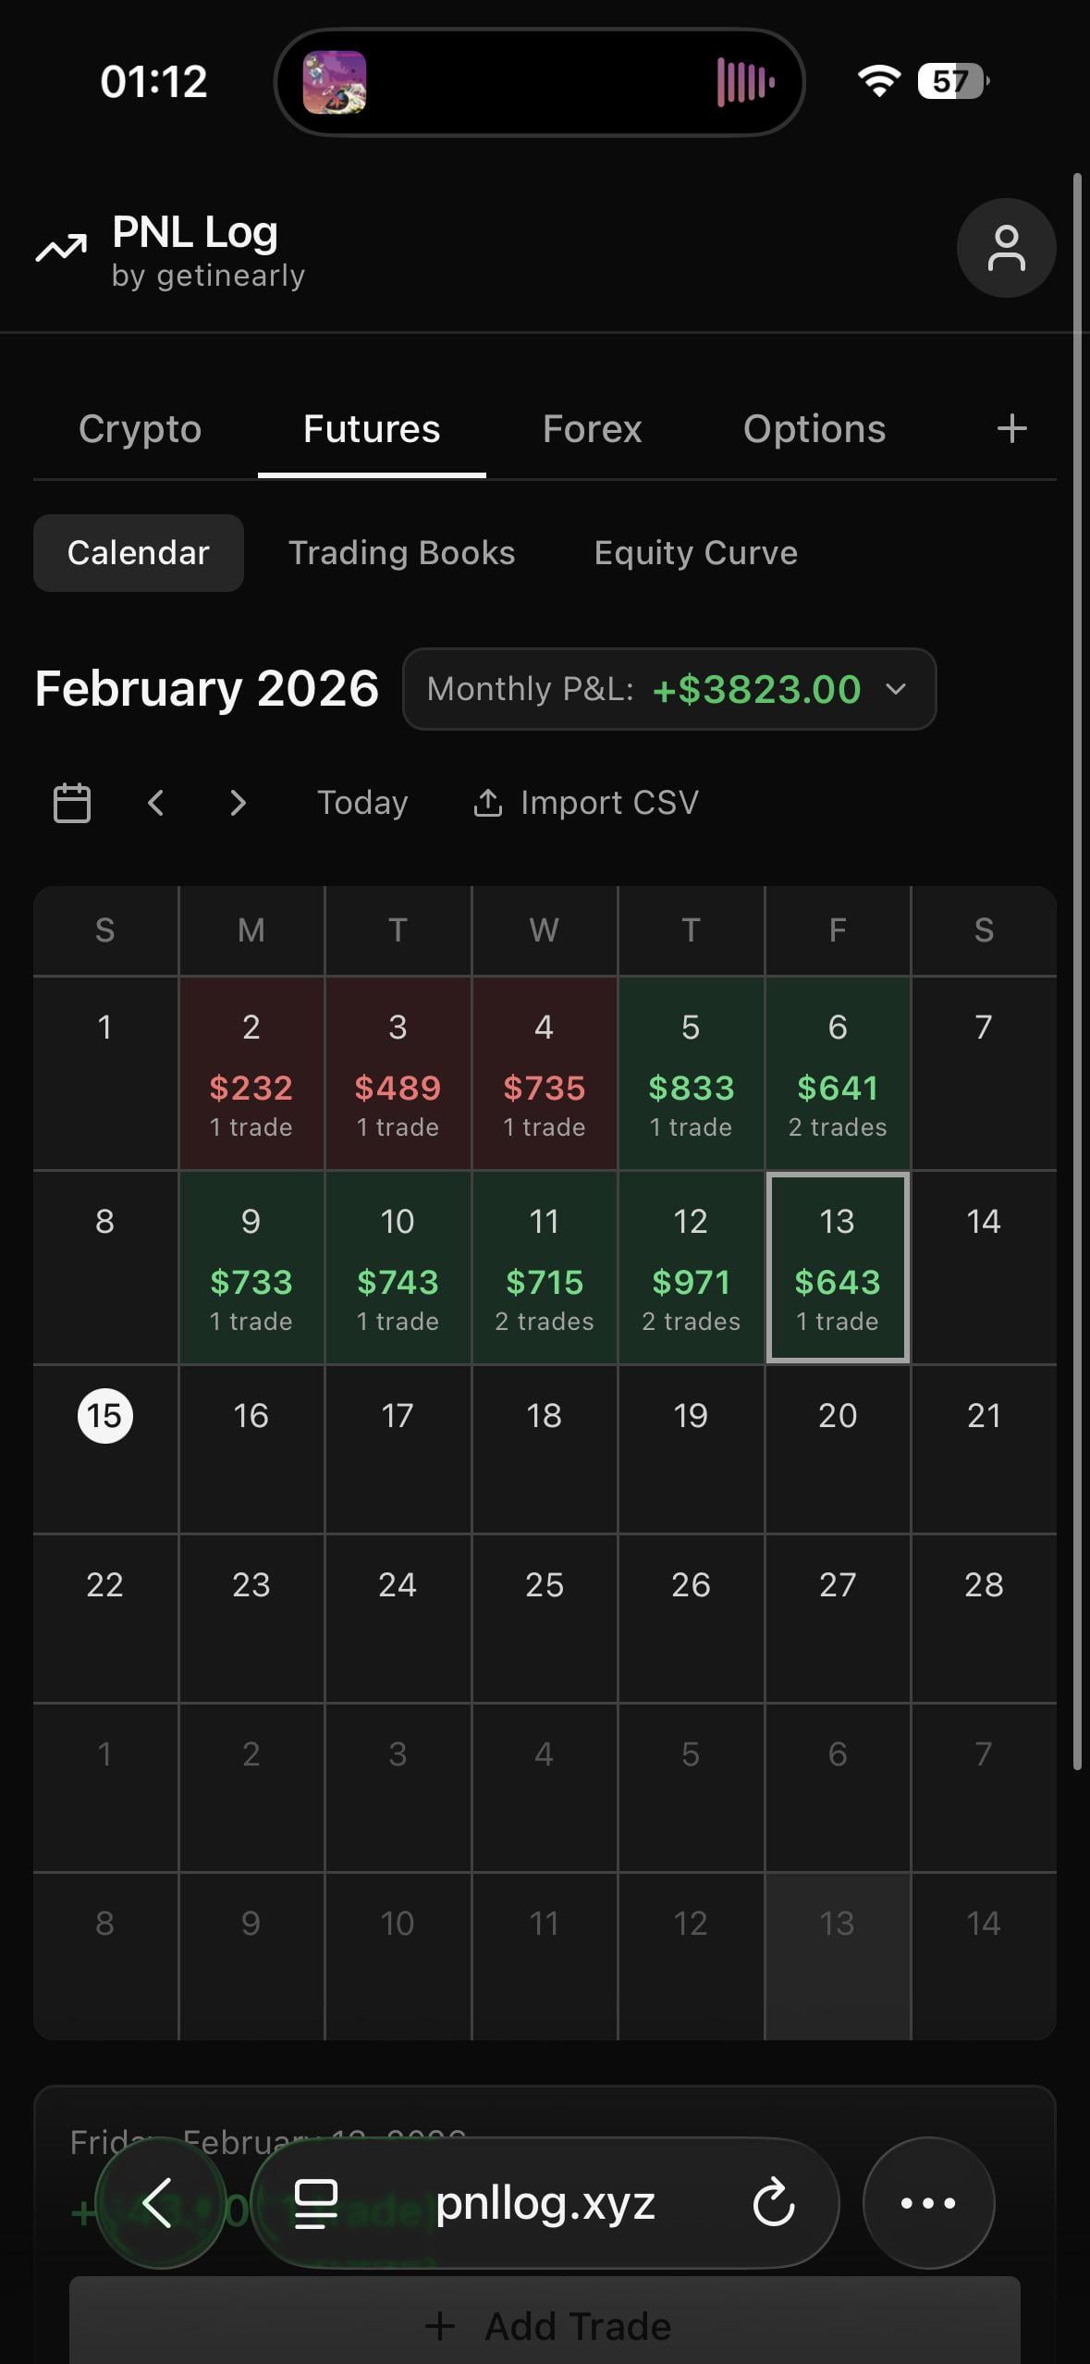Image resolution: width=1090 pixels, height=2364 pixels.
Task: Select the Forex tab
Action: 592,429
